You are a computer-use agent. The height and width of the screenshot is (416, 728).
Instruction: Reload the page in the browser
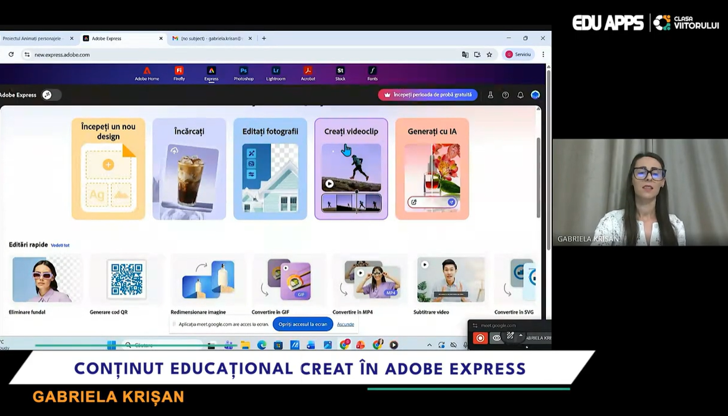click(x=11, y=54)
